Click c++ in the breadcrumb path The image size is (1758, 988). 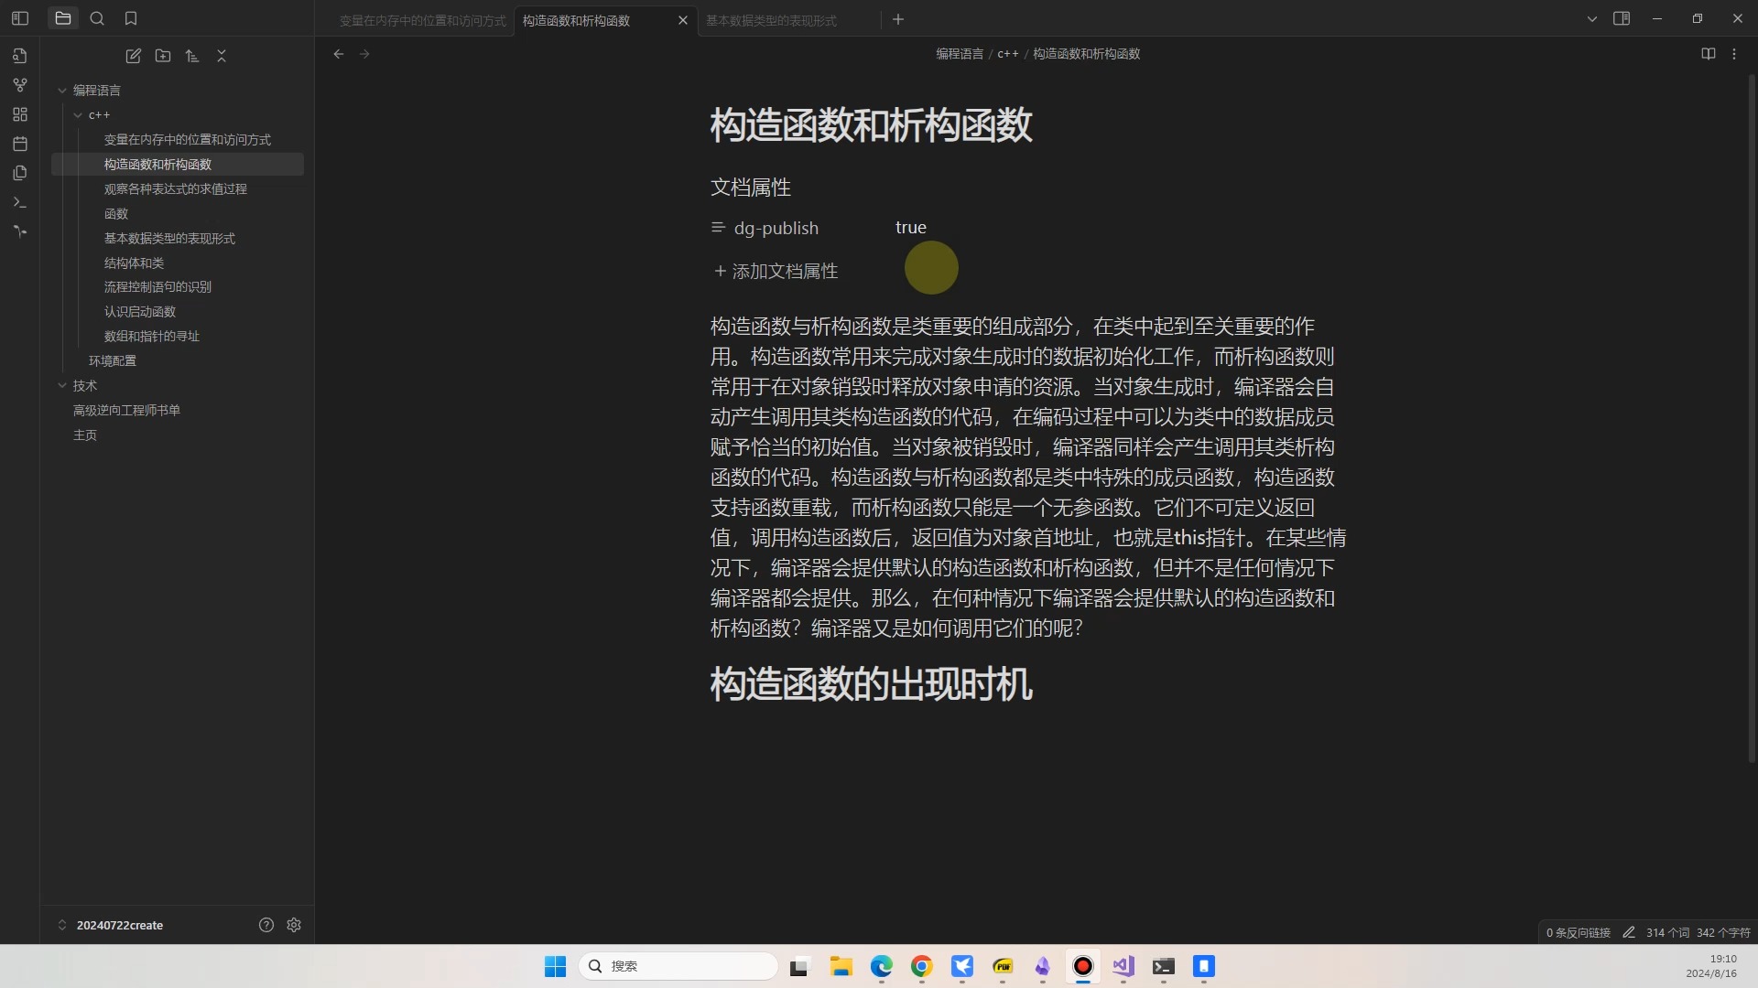click(x=1007, y=54)
